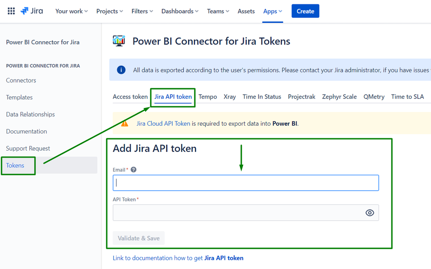The width and height of the screenshot is (431, 269).
Task: Open Templates in the sidebar
Action: coord(19,97)
